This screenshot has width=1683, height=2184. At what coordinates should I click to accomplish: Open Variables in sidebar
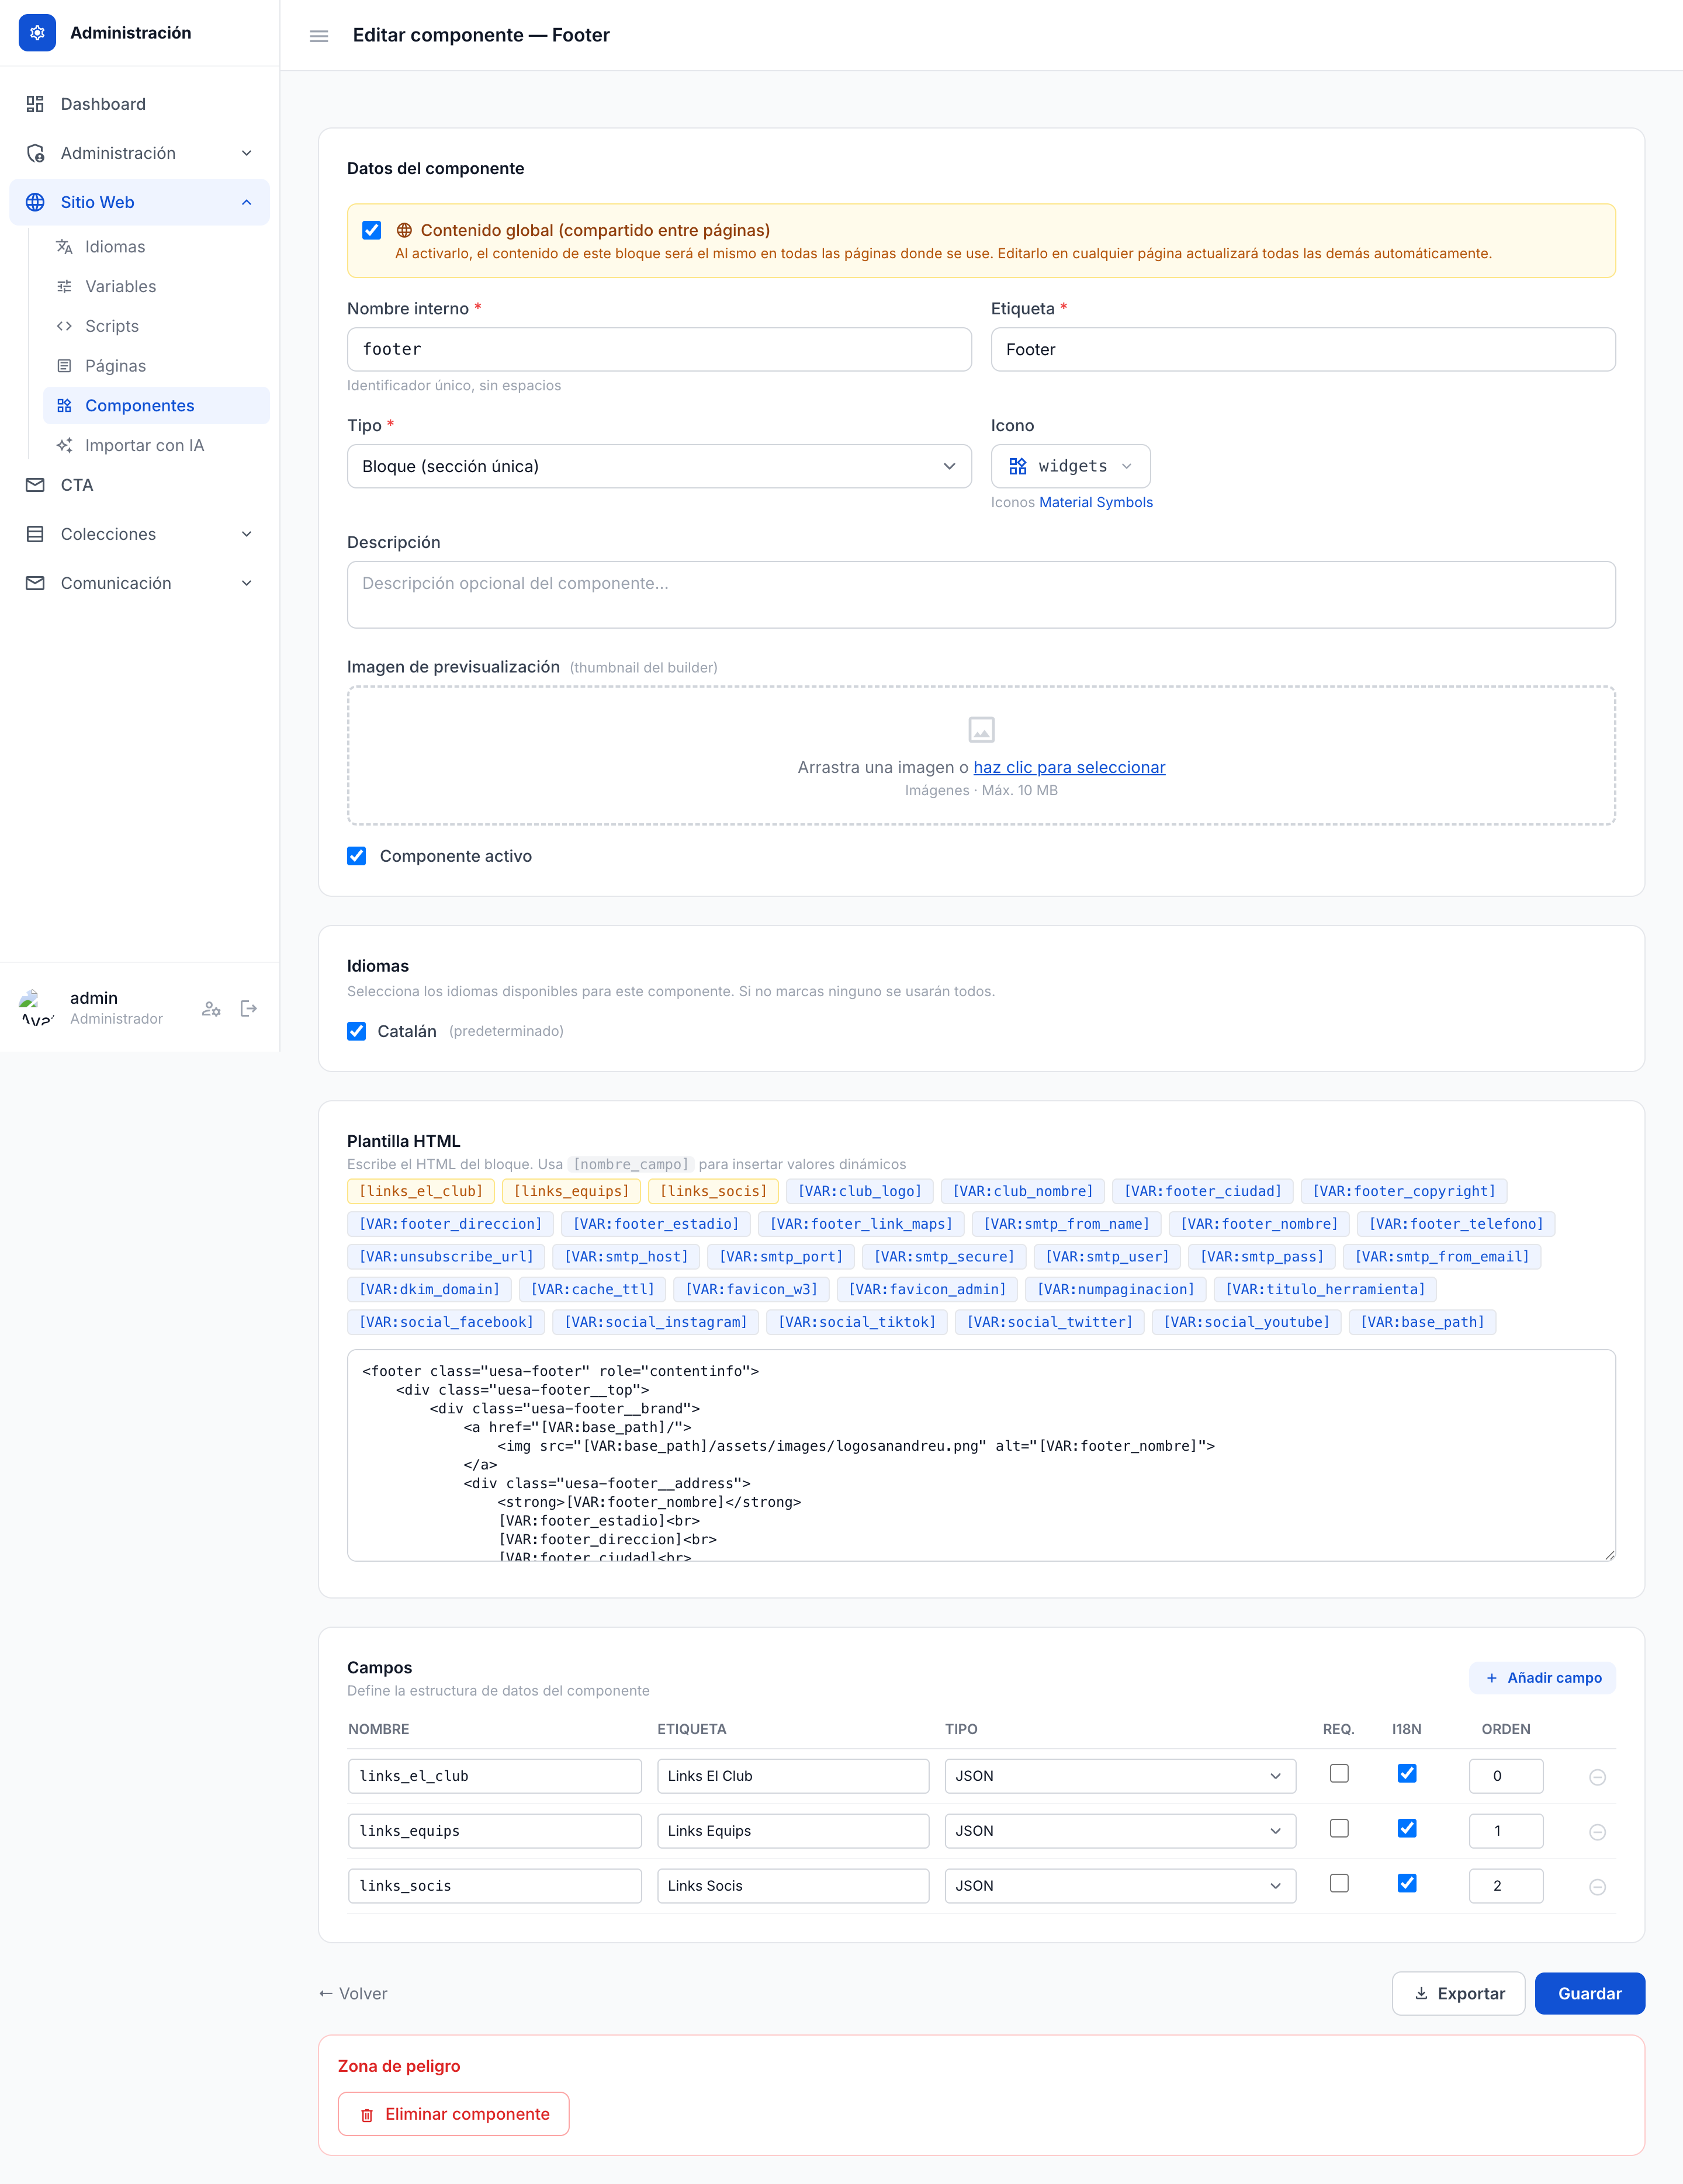[156, 287]
